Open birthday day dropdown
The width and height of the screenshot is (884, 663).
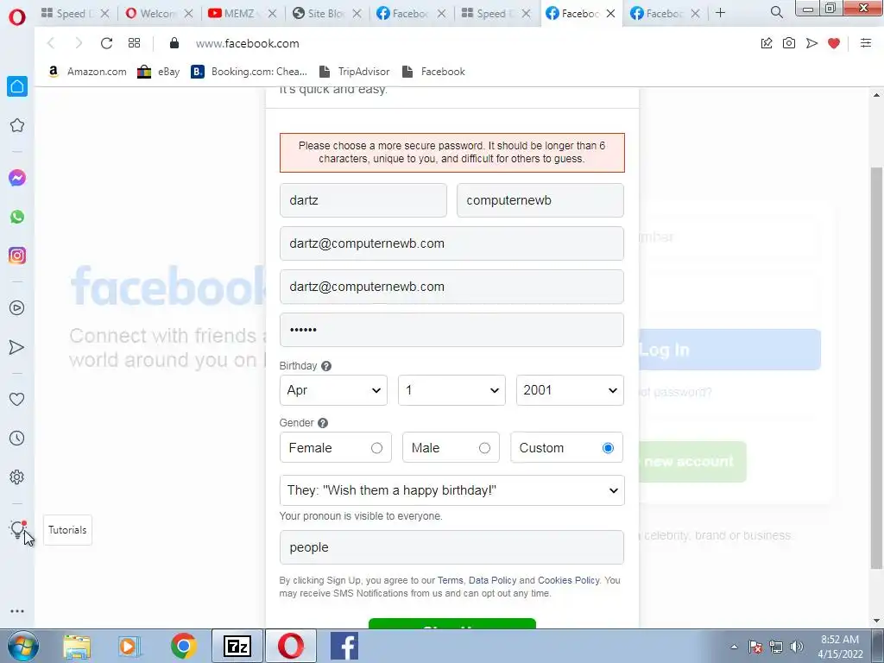coord(451,390)
